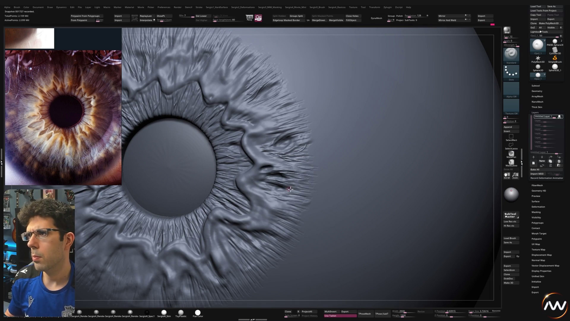Open the Zplugin menu
Image resolution: width=570 pixels, height=321 pixels.
point(387,7)
